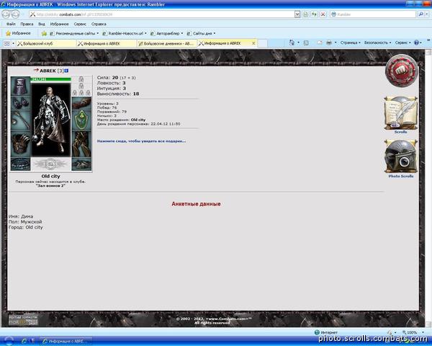This screenshot has width=432, height=346.
Task: Open the mace weapon slot
Action: coord(21,120)
